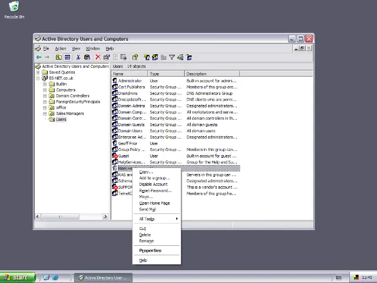Select the Geoff Prior user entry
The image size is (377, 283).
pos(127,143)
